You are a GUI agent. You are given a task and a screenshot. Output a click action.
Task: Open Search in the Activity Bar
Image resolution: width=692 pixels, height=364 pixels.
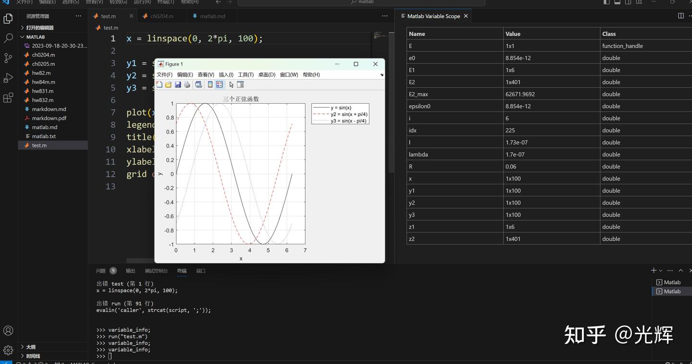tap(8, 37)
